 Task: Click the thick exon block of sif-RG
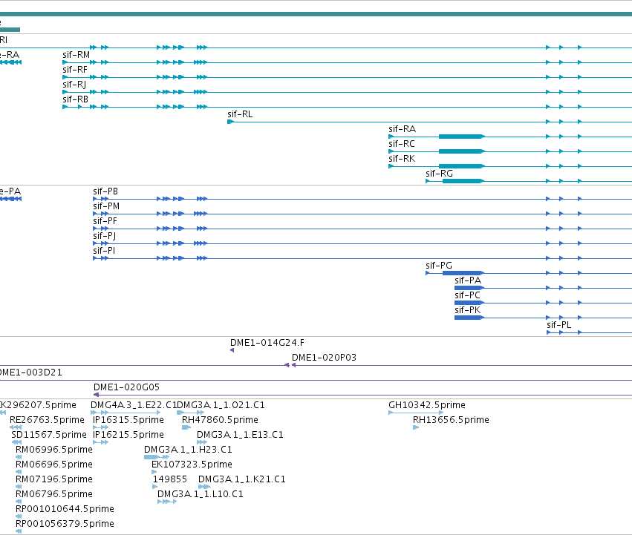coord(463,181)
